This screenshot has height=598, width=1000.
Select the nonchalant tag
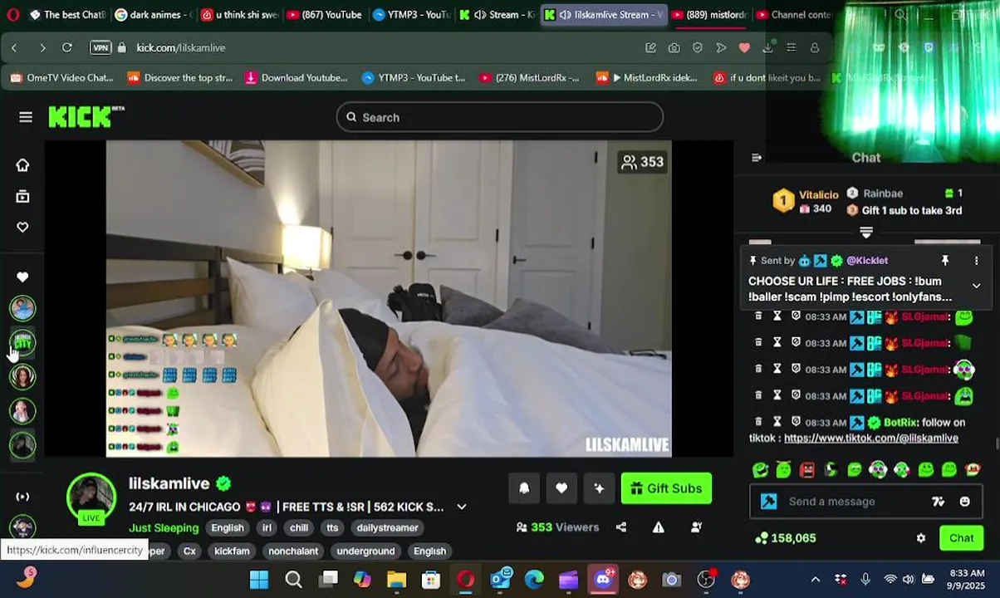click(293, 551)
